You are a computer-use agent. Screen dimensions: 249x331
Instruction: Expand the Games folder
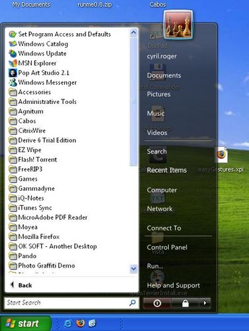tap(23, 179)
